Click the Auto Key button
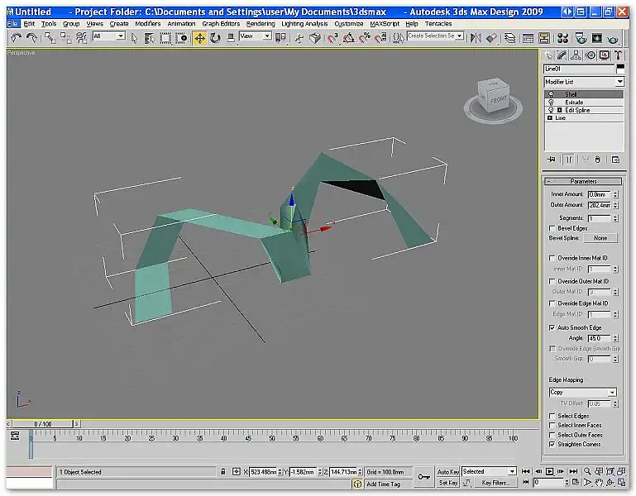 [447, 471]
